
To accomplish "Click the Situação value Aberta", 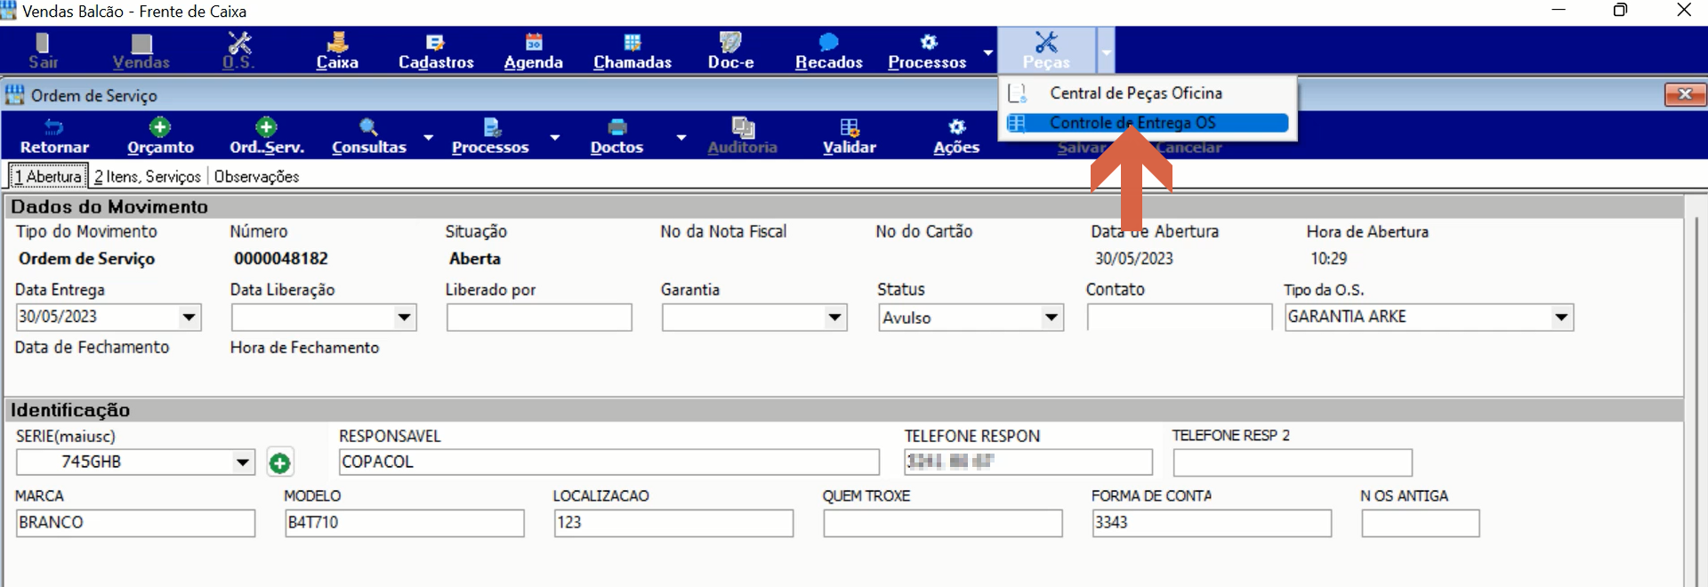I will coord(475,259).
